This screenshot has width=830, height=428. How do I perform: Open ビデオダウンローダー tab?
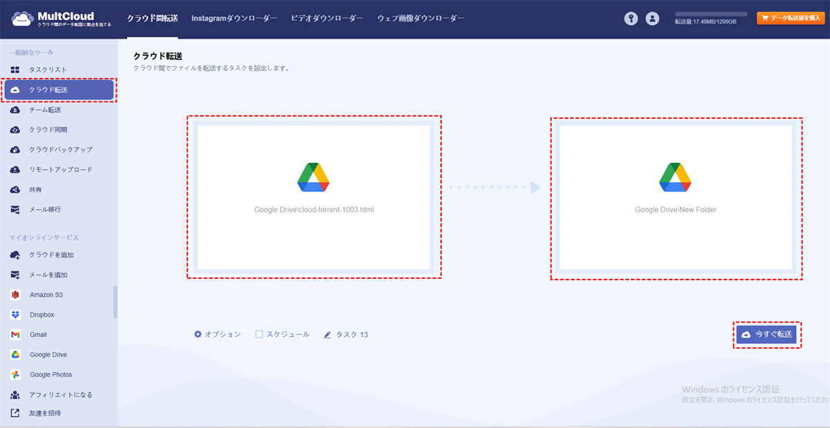point(327,19)
